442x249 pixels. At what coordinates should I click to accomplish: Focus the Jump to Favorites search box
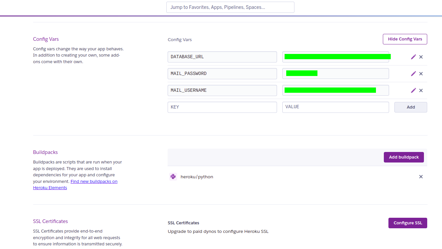point(230,7)
